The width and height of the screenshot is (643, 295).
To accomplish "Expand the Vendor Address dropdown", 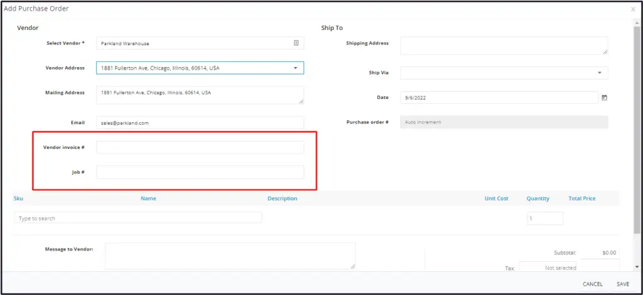I will tap(295, 68).
